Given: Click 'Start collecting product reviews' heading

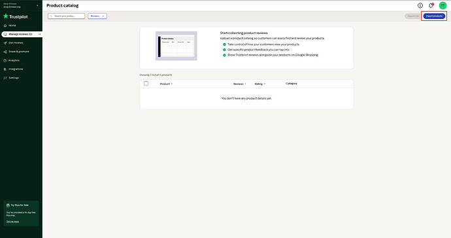Looking at the screenshot, I should (x=244, y=33).
